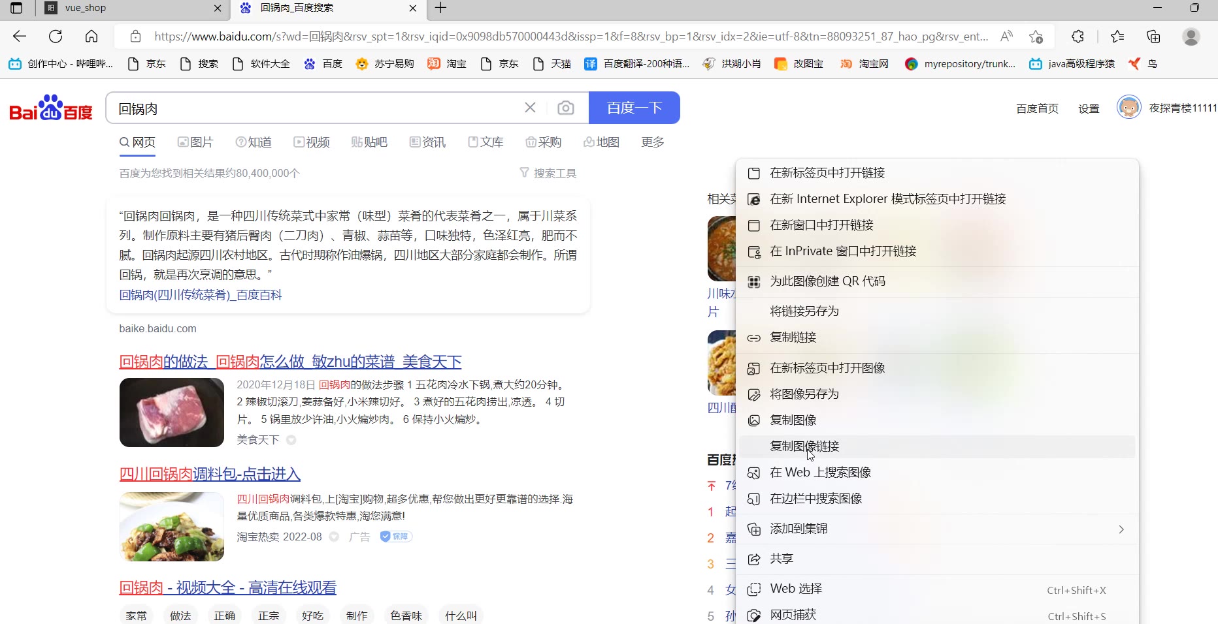Open the Favorites list icon

(1117, 37)
